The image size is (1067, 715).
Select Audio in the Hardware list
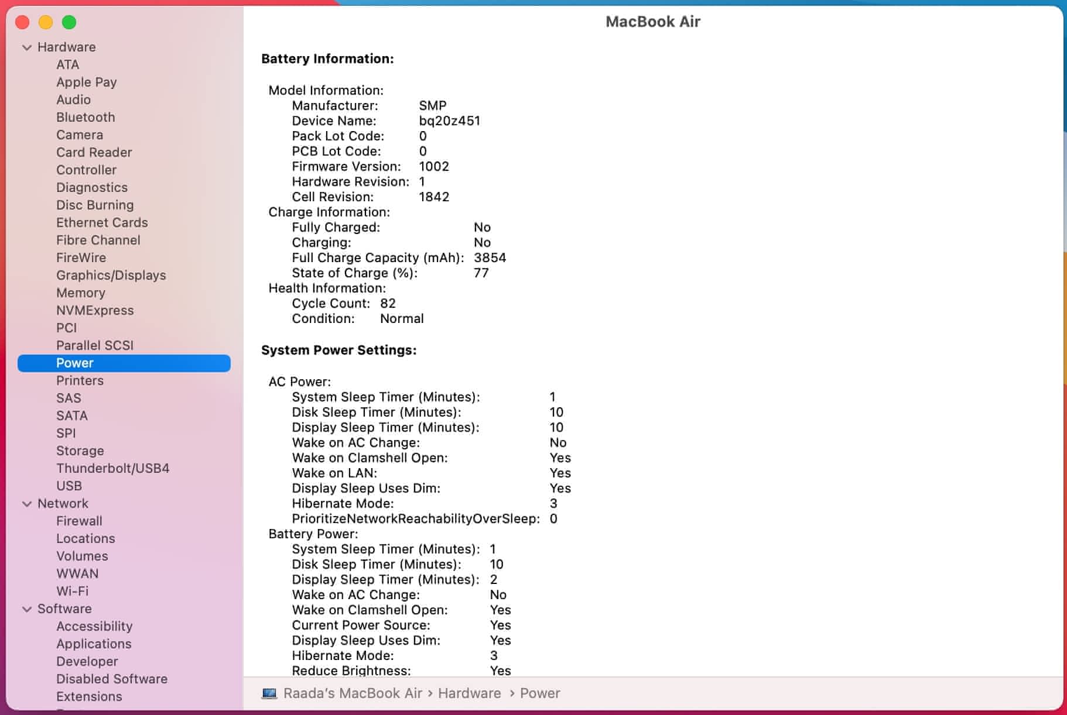[x=73, y=99]
